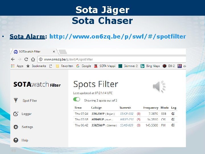Click the loudspeaker sound icon
205x154 pixels.
click(159, 87)
